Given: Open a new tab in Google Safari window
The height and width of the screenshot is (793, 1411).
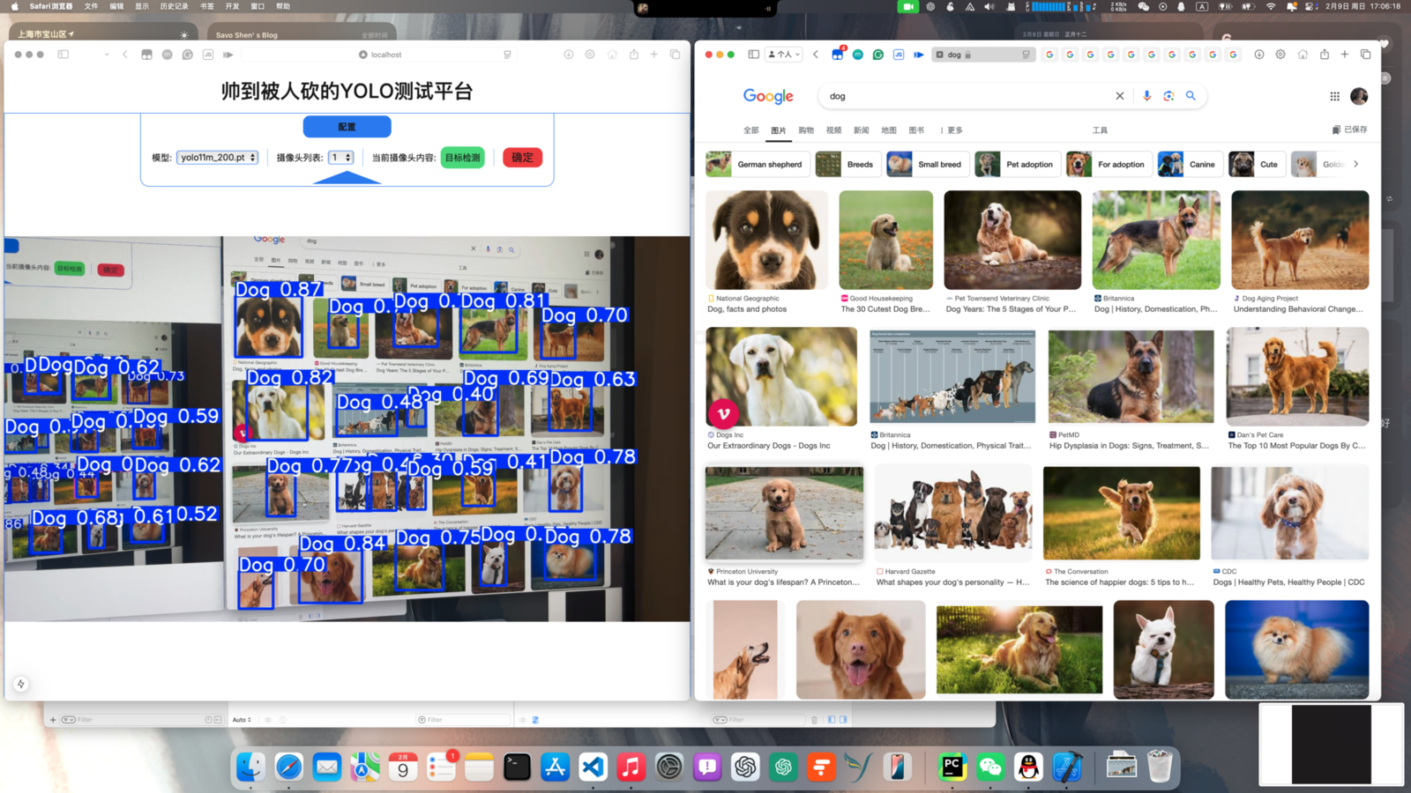Looking at the screenshot, I should (x=1345, y=55).
